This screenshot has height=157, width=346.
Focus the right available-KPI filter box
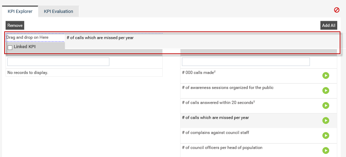[x=246, y=62]
